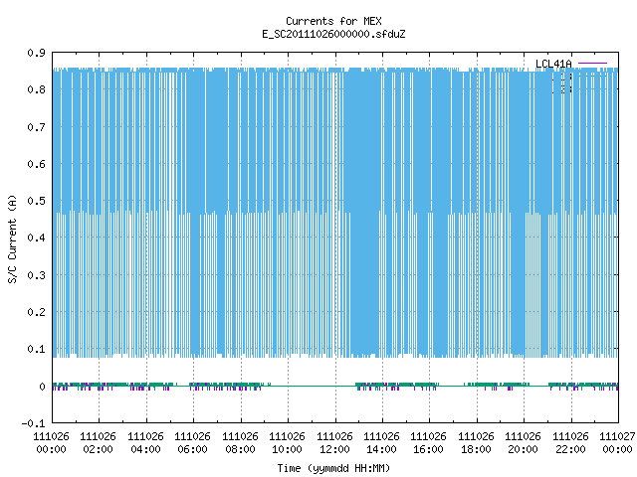The image size is (637, 477).
Task: Click the 'S/C Current (A)' axis label
Action: tap(12, 239)
